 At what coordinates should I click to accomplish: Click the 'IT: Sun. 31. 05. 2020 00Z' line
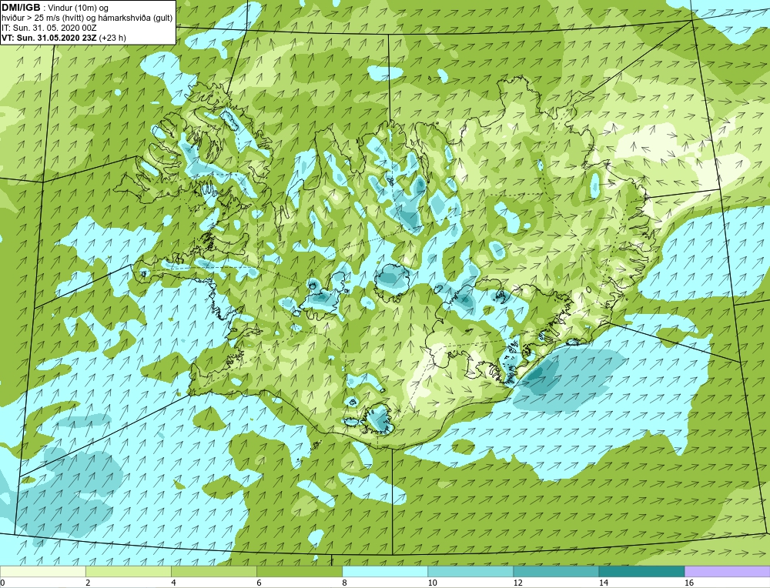(49, 28)
